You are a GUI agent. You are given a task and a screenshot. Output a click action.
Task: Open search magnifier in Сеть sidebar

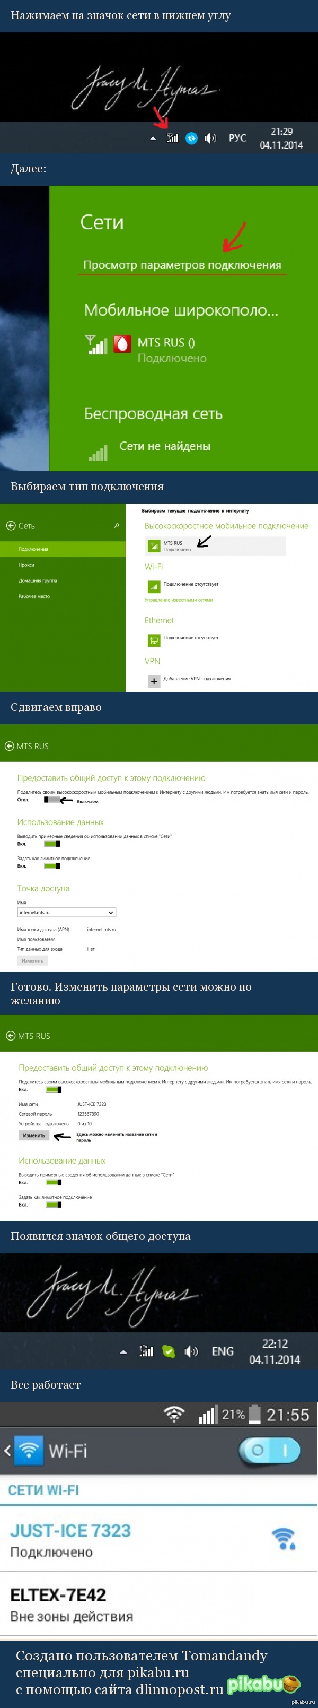pyautogui.click(x=117, y=526)
